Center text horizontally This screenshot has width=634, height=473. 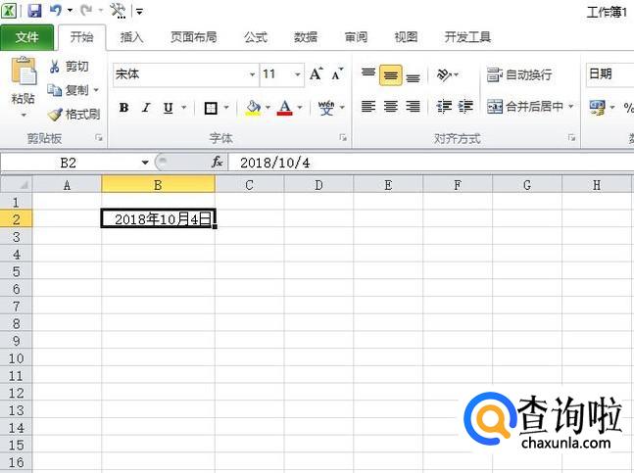click(x=391, y=107)
